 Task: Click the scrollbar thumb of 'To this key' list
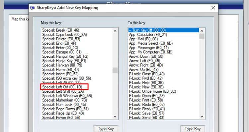202,37
